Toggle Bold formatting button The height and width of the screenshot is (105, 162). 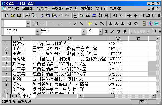coord(106,32)
